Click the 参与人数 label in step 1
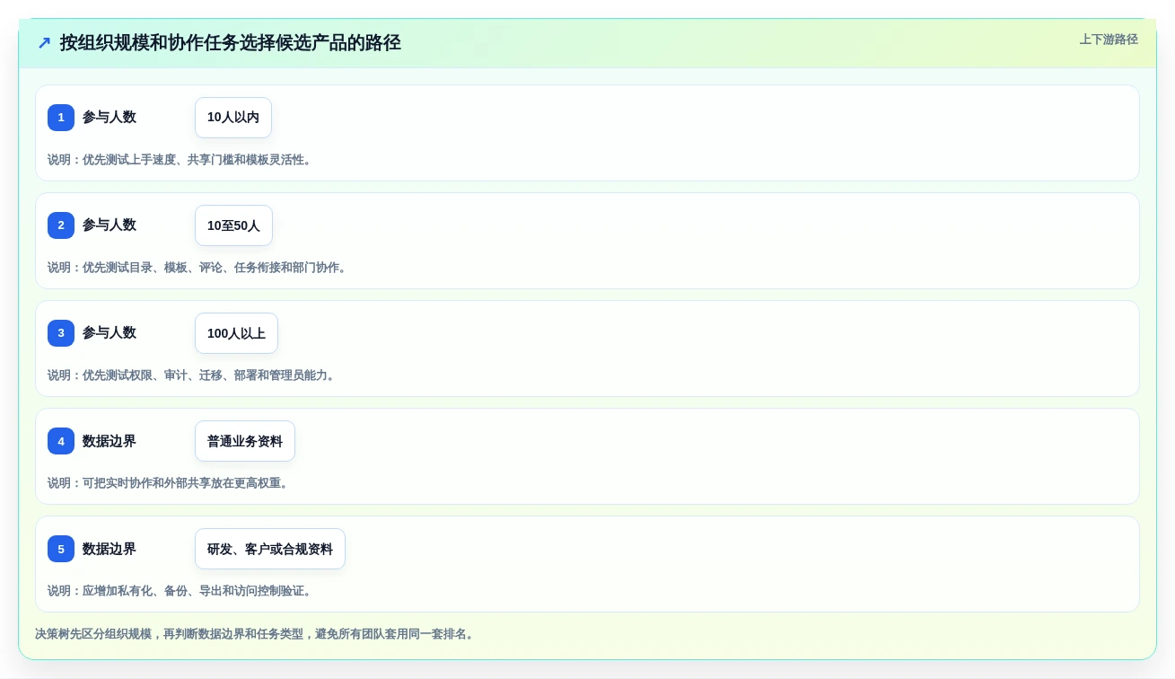 point(110,118)
